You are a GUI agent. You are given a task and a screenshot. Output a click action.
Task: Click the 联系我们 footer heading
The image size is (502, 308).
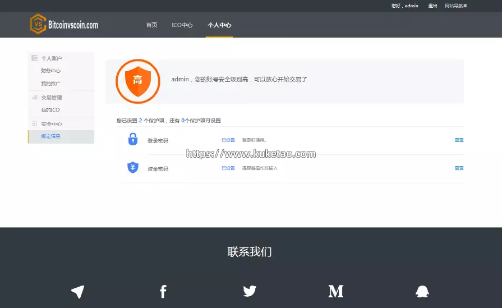click(x=250, y=252)
